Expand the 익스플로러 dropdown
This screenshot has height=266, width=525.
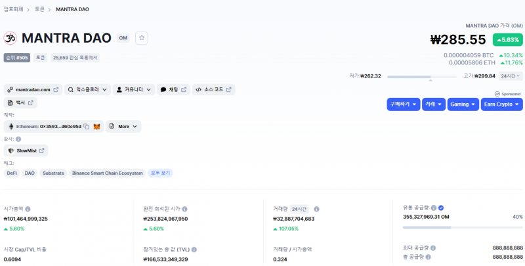click(x=87, y=89)
